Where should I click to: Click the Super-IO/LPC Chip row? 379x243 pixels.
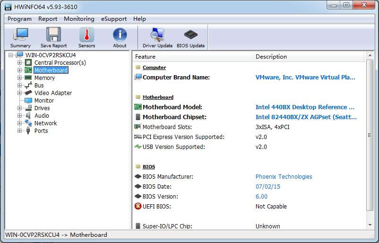(249, 226)
